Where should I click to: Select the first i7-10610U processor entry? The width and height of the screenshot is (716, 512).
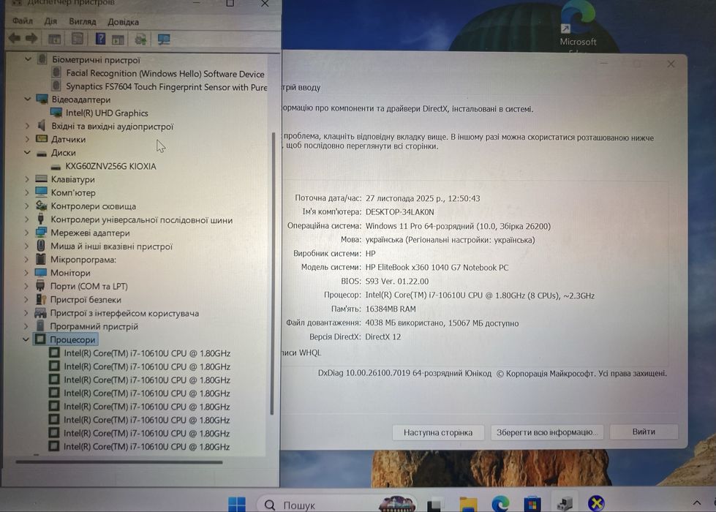pyautogui.click(x=147, y=353)
